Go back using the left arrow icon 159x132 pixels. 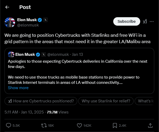tap(7, 7)
